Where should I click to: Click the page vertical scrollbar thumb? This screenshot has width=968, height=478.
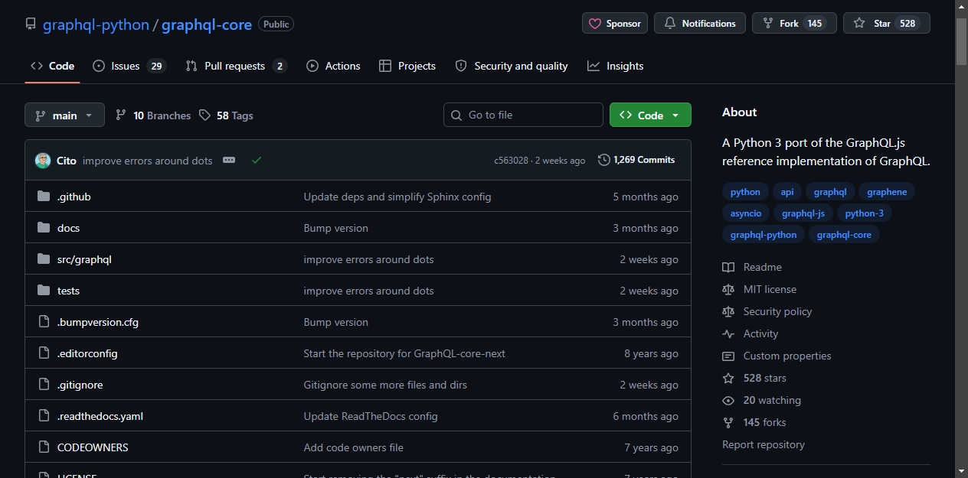962,41
